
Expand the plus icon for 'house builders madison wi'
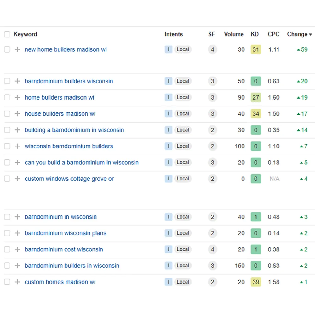(17, 114)
